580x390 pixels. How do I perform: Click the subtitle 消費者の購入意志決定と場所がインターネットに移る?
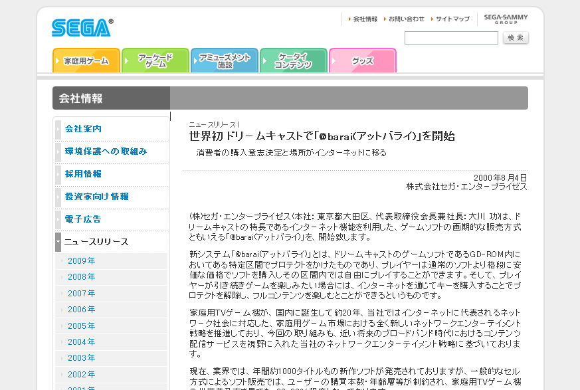coord(291,153)
